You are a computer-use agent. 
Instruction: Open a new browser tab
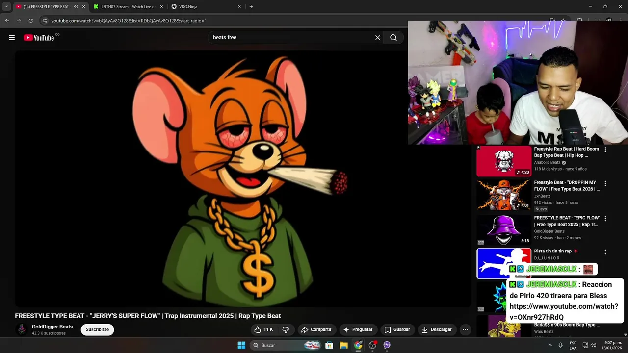pyautogui.click(x=251, y=7)
